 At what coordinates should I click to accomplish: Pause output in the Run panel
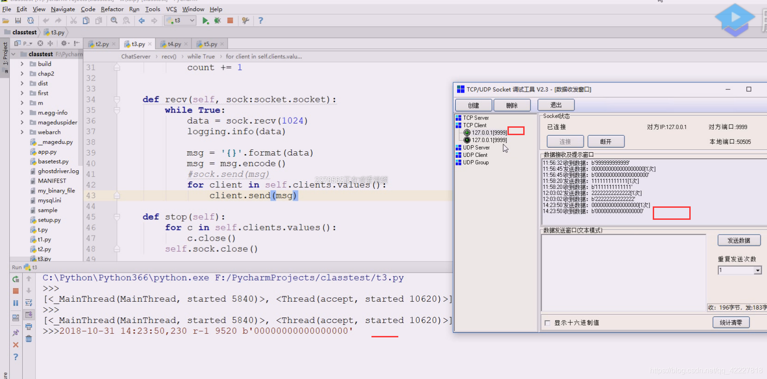click(16, 303)
